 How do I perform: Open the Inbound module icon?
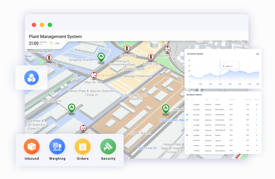[32, 147]
